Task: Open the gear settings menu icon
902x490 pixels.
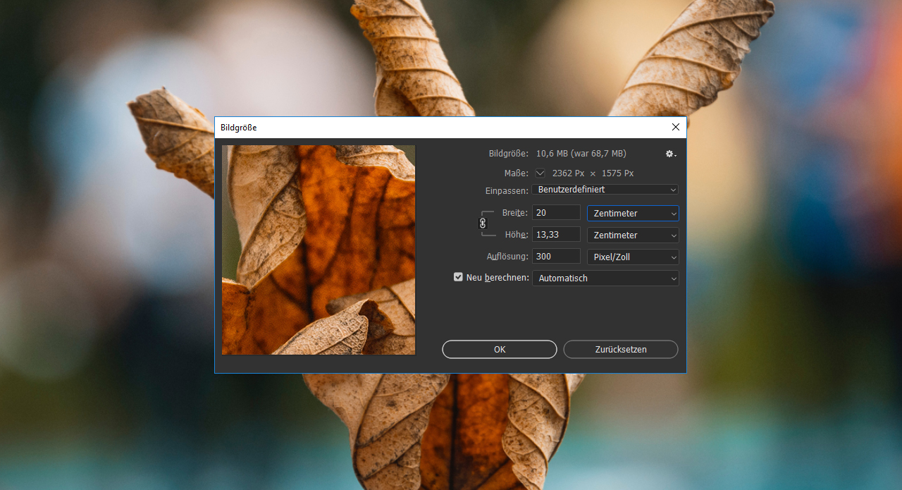Action: point(670,154)
